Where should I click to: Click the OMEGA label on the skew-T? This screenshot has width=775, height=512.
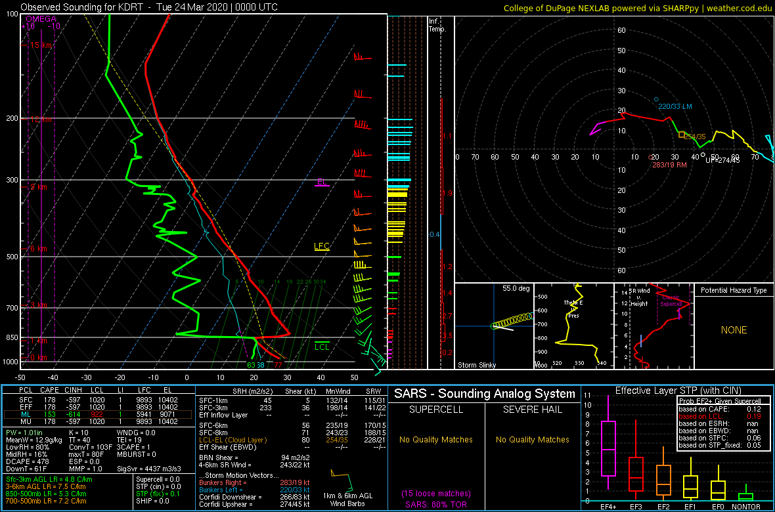pyautogui.click(x=41, y=19)
